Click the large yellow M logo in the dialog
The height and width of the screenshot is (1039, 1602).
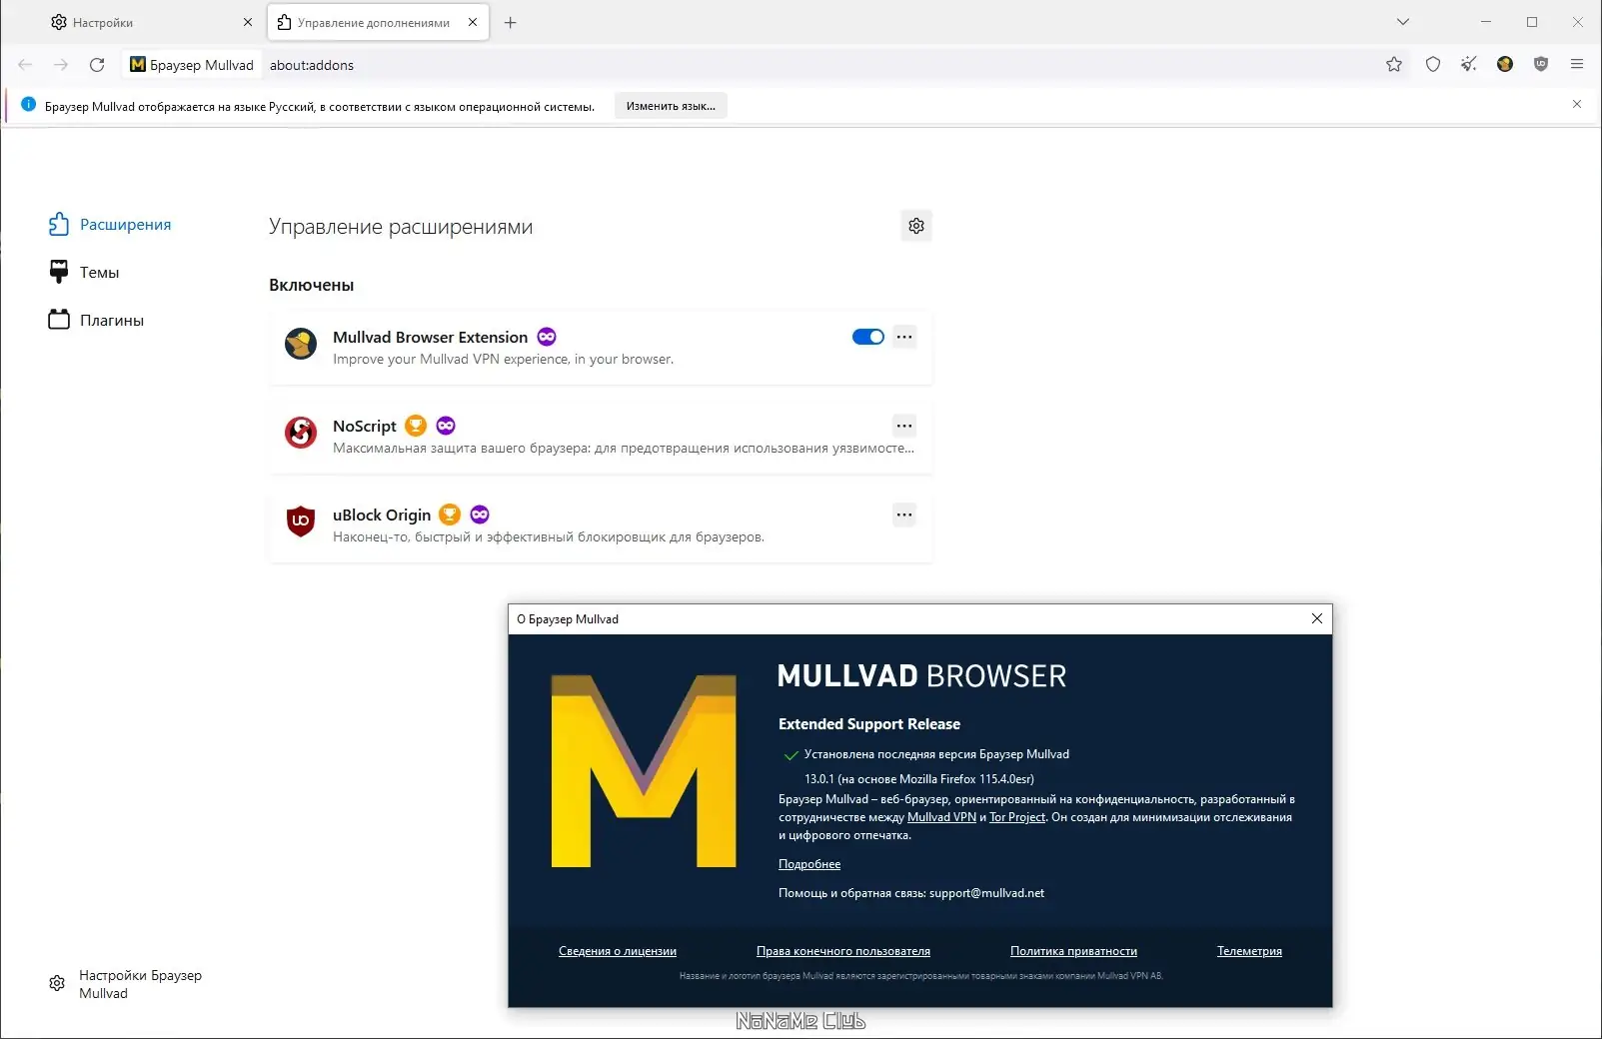tap(644, 770)
